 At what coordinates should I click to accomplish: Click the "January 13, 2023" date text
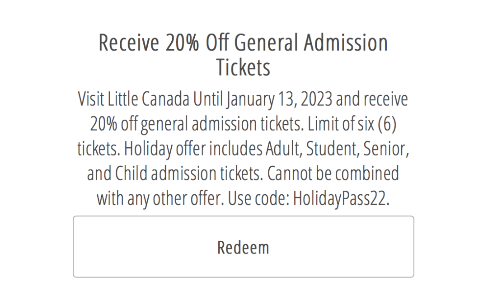coord(280,99)
